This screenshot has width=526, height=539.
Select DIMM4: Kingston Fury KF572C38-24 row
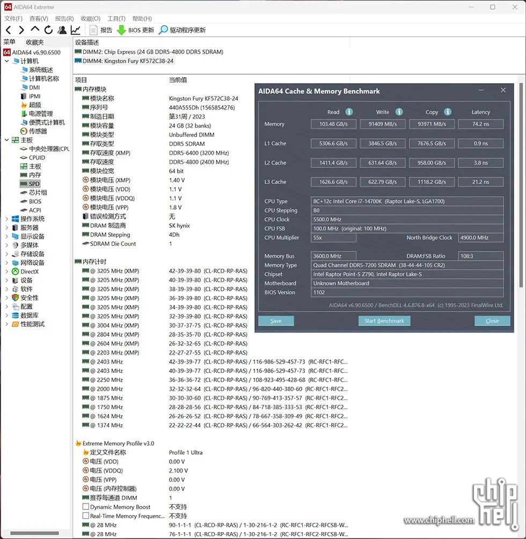point(125,61)
